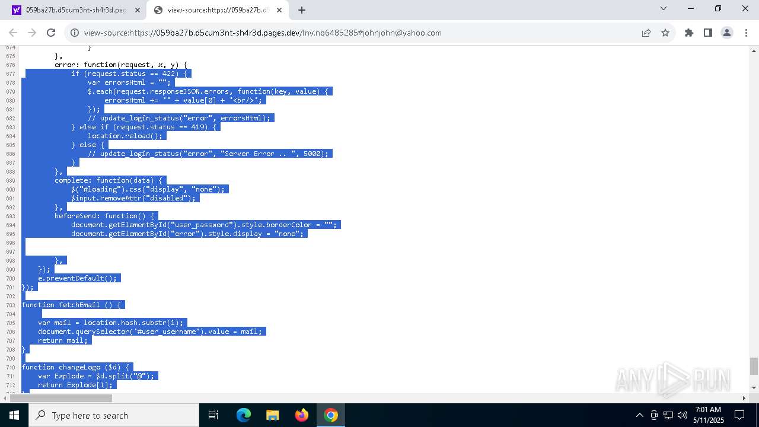This screenshot has width=759, height=427.
Task: Click the vertical scrollbar down arrow
Action: pyautogui.click(x=754, y=388)
